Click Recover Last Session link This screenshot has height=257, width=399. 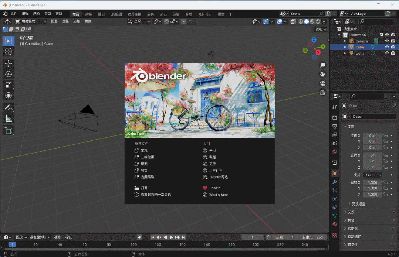point(153,195)
